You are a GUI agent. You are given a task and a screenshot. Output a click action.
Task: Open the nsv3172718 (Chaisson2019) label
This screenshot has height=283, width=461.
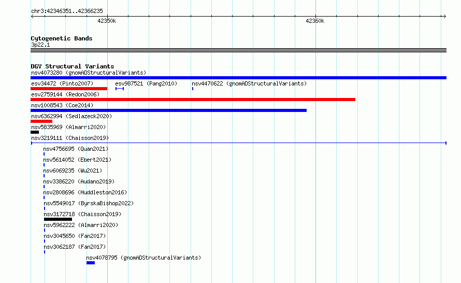(82, 214)
